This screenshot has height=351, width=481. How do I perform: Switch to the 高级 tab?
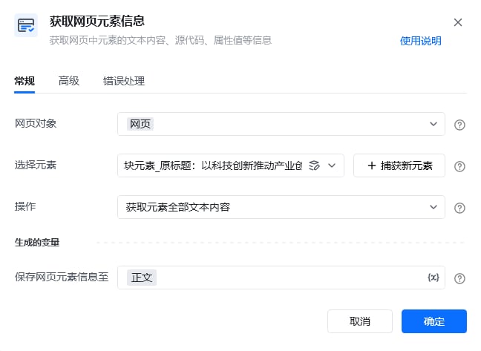click(69, 81)
